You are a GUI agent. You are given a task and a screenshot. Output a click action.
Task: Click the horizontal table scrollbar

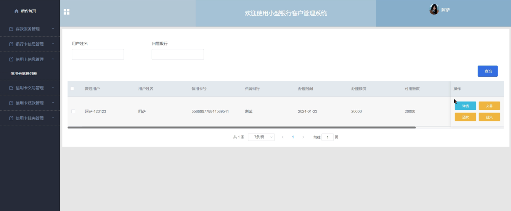241,127
